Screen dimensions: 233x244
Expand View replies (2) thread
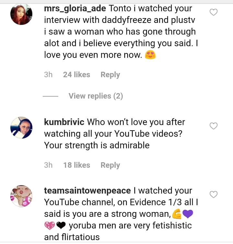coord(95,96)
